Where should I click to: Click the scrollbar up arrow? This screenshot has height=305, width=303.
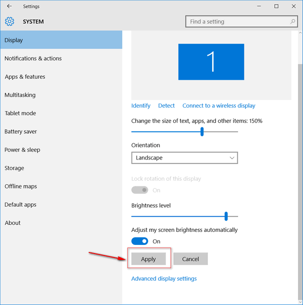(x=300, y=33)
